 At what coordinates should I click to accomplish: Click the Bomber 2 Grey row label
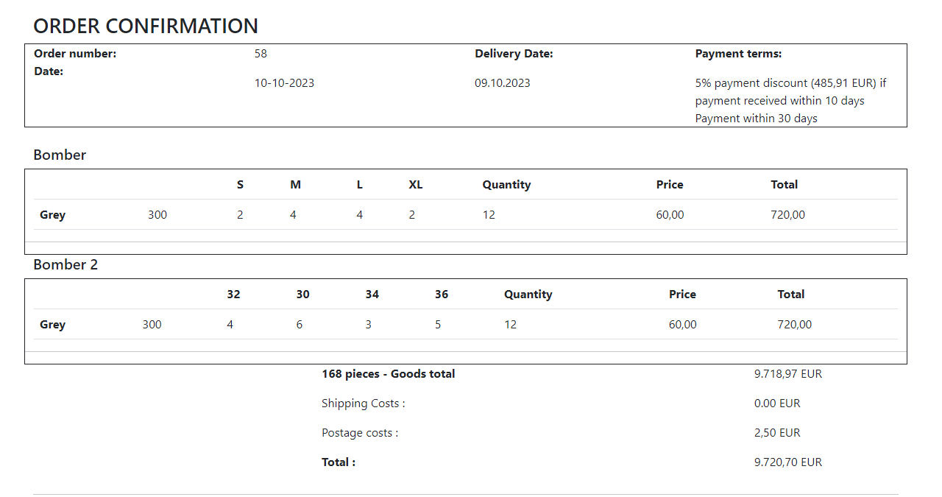point(52,325)
